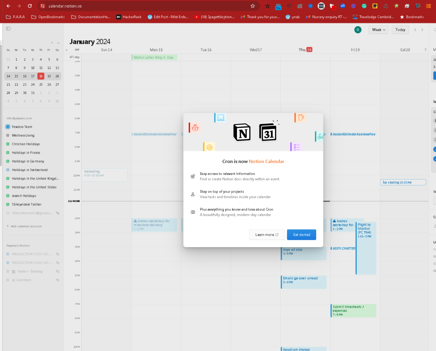Open OpenBookmarks folder

48,17
